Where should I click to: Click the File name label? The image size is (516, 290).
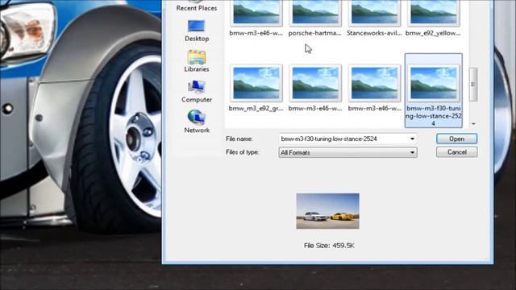(239, 139)
